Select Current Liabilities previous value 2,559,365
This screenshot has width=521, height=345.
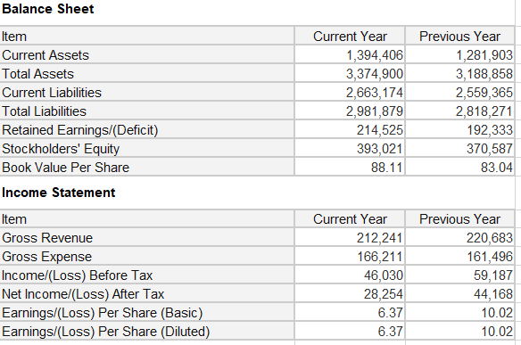coord(484,93)
